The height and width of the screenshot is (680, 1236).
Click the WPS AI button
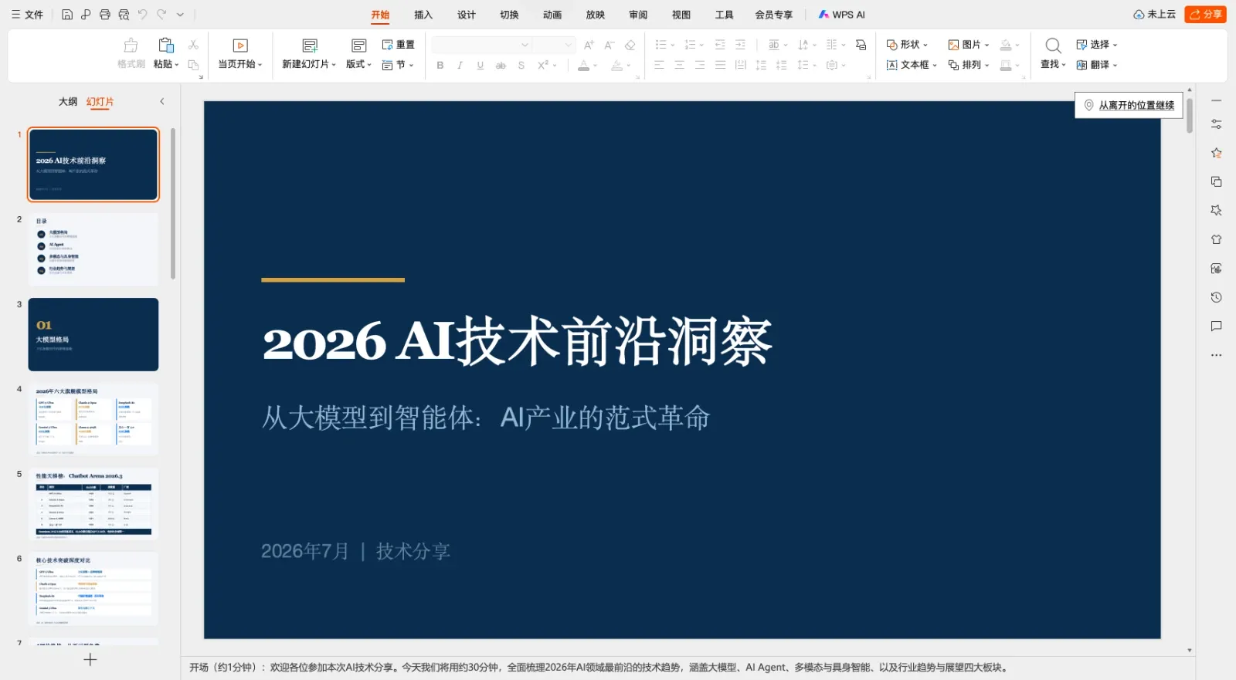[x=842, y=15]
